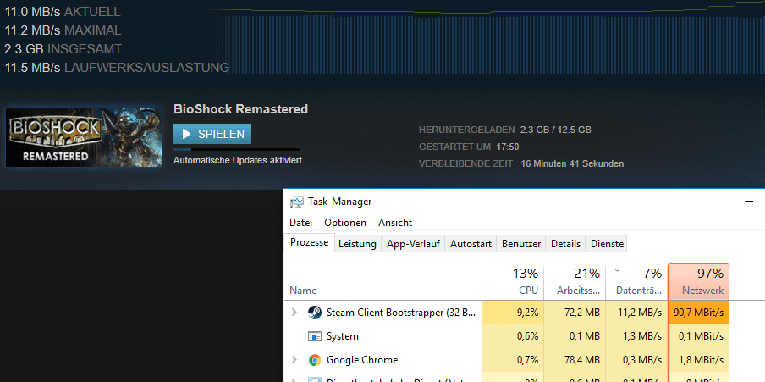Switch to the Leistung tab

358,244
